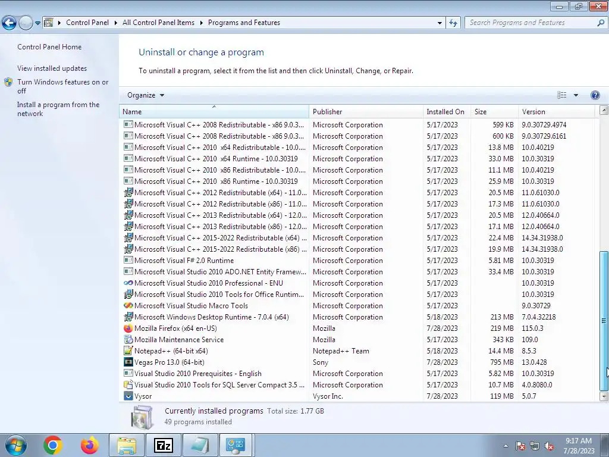Open Install a program from the network
Image resolution: width=609 pixels, height=457 pixels.
pyautogui.click(x=58, y=109)
